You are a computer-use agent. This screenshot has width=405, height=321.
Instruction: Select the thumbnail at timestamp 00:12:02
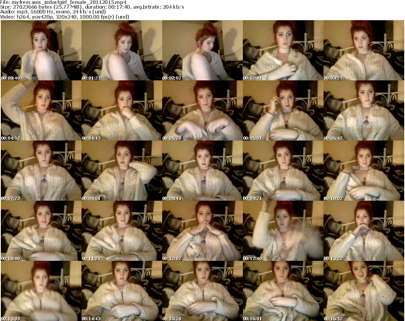[202, 231]
